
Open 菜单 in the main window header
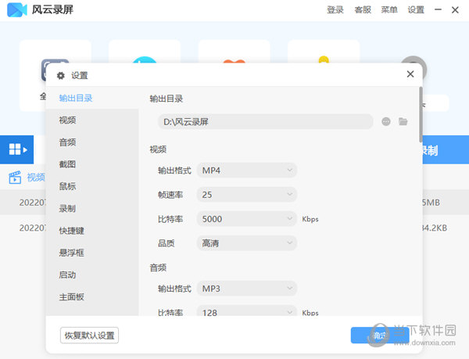pyautogui.click(x=389, y=10)
